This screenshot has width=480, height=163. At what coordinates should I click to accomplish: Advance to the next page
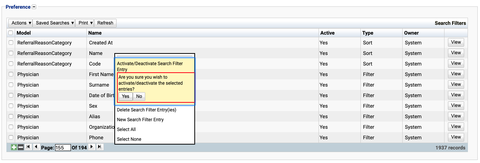(91, 147)
